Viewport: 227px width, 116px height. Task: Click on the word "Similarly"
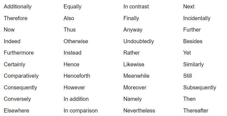[194, 64]
